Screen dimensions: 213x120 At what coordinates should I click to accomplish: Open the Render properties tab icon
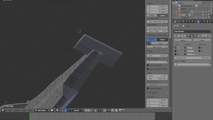tap(180, 21)
